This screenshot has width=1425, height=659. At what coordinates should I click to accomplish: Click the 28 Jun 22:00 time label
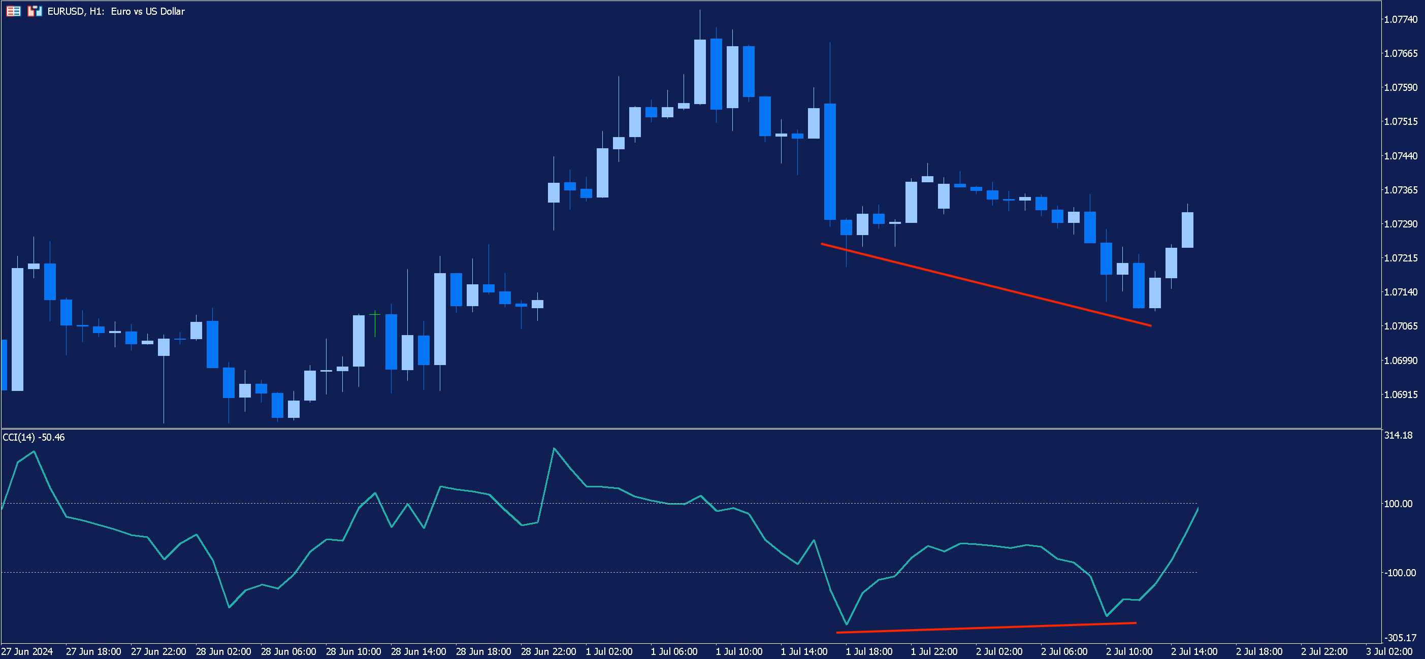tap(549, 651)
